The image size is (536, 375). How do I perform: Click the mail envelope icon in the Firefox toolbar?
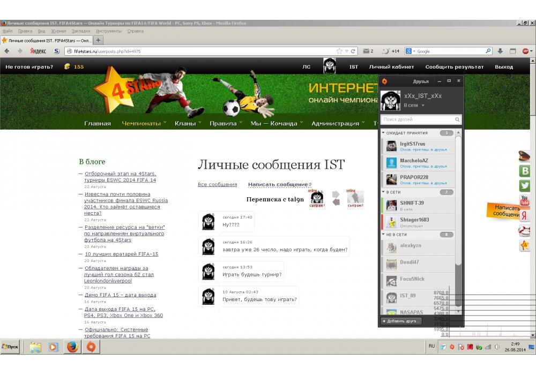pos(366,51)
